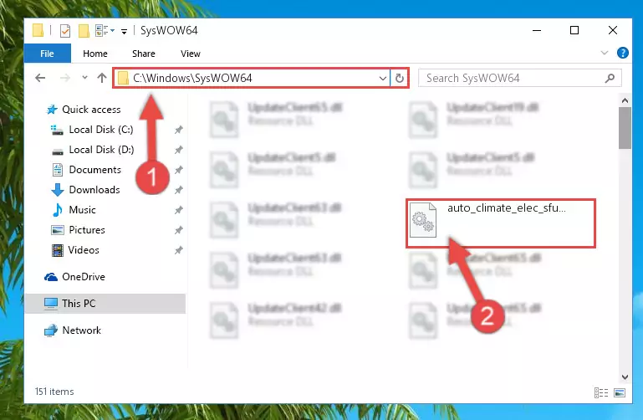Click the 151 items status text

(54, 392)
